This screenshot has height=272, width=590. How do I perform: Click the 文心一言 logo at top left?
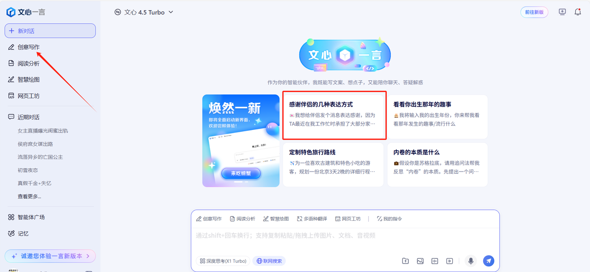click(x=26, y=12)
